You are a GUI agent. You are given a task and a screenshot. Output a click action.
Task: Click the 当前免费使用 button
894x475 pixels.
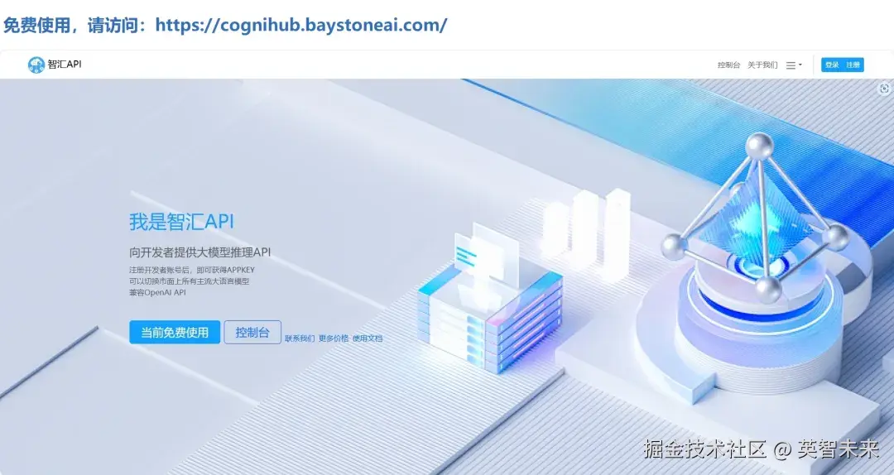coord(175,332)
